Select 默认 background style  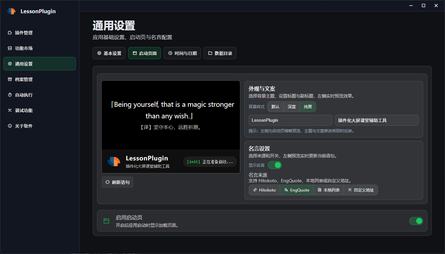click(275, 107)
